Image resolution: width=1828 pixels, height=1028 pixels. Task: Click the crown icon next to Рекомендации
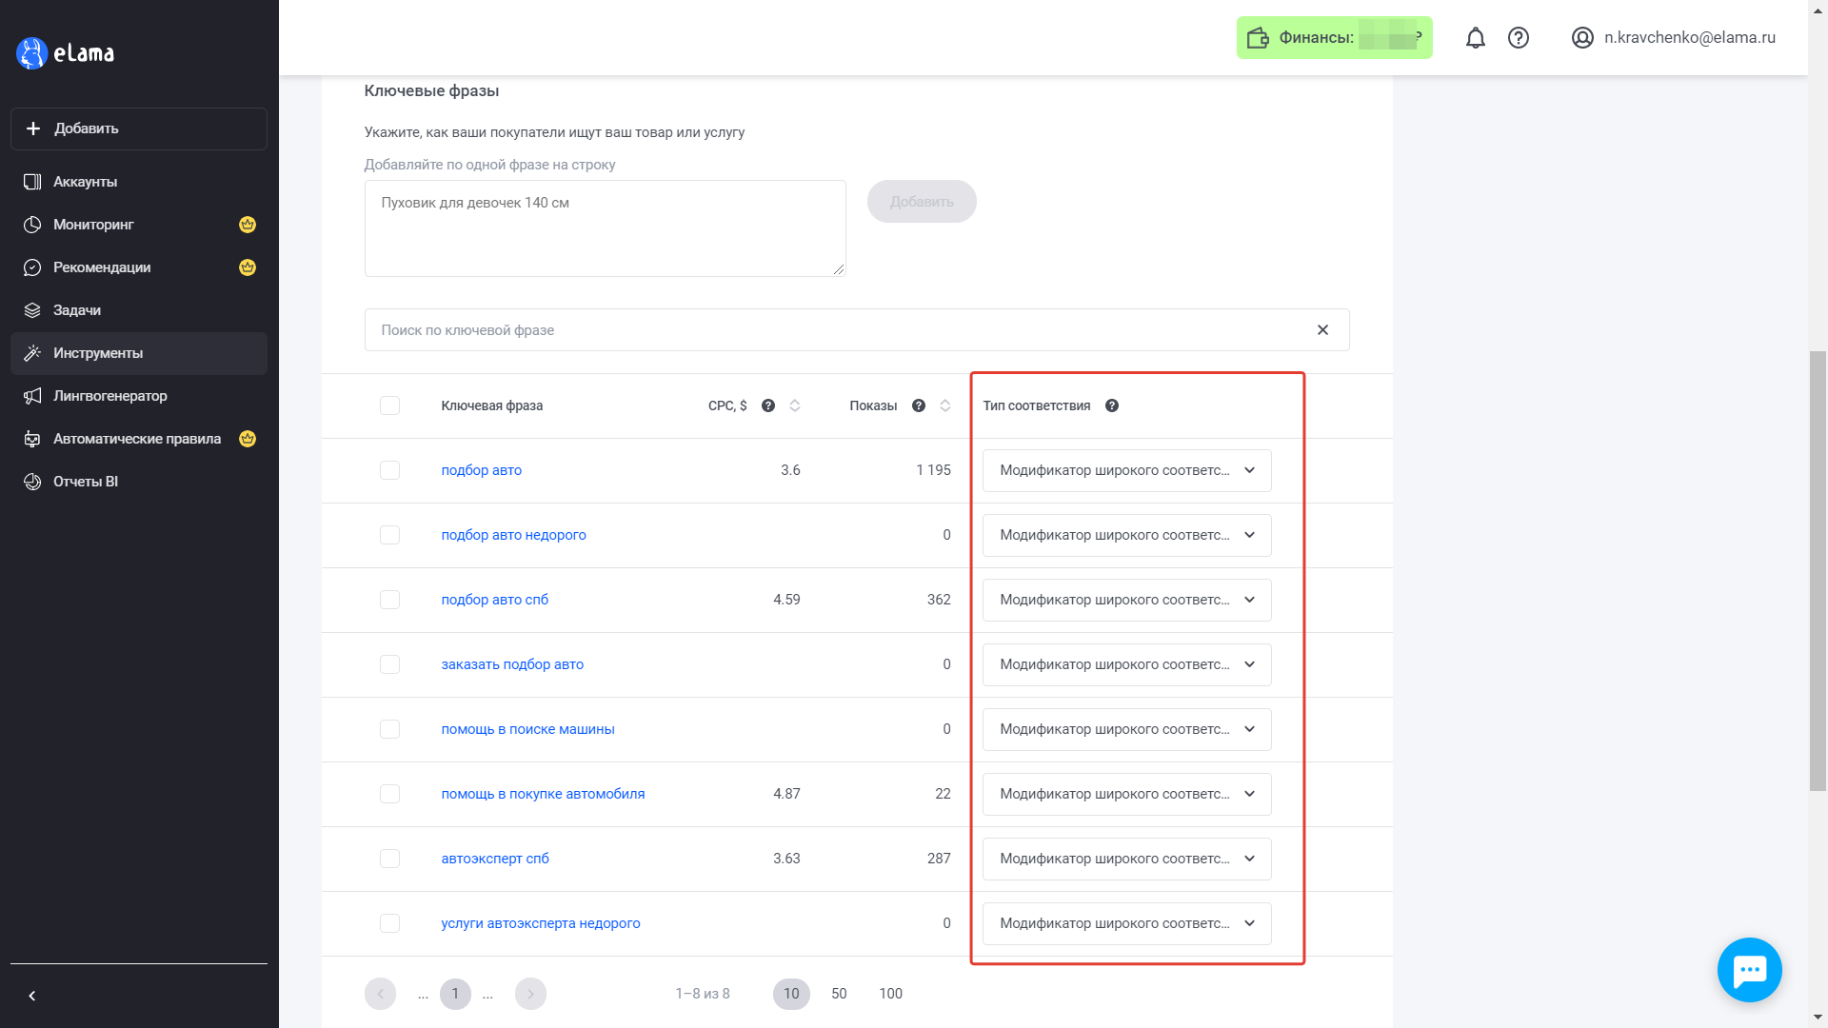pyautogui.click(x=248, y=267)
